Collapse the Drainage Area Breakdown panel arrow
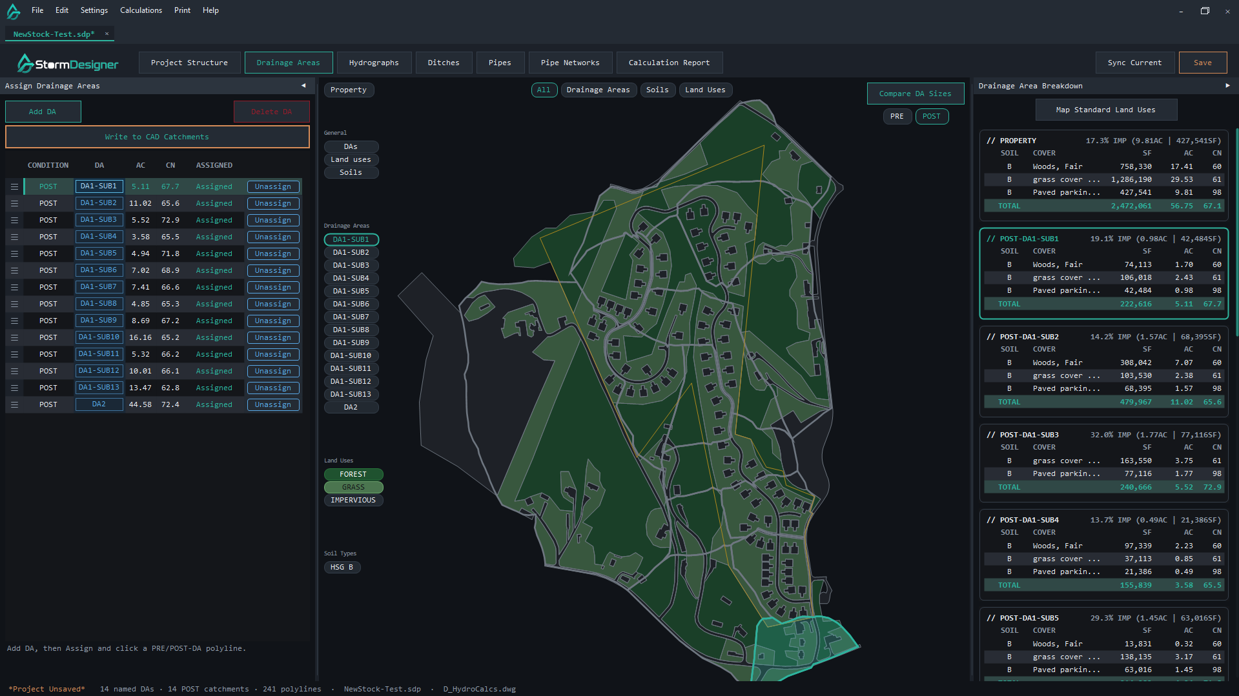The width and height of the screenshot is (1239, 696). [1227, 86]
